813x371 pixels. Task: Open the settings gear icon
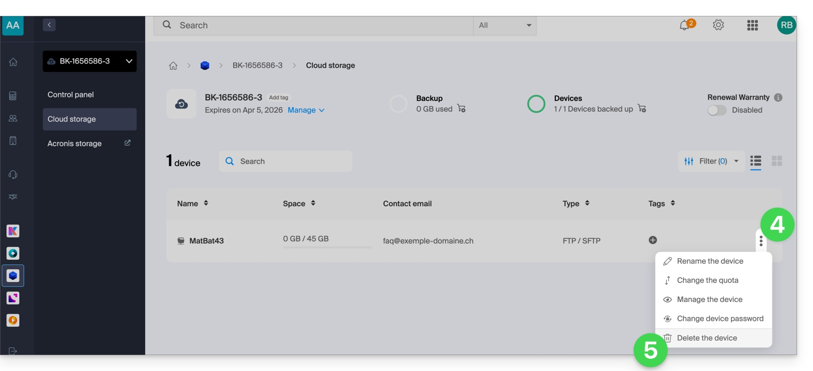719,25
